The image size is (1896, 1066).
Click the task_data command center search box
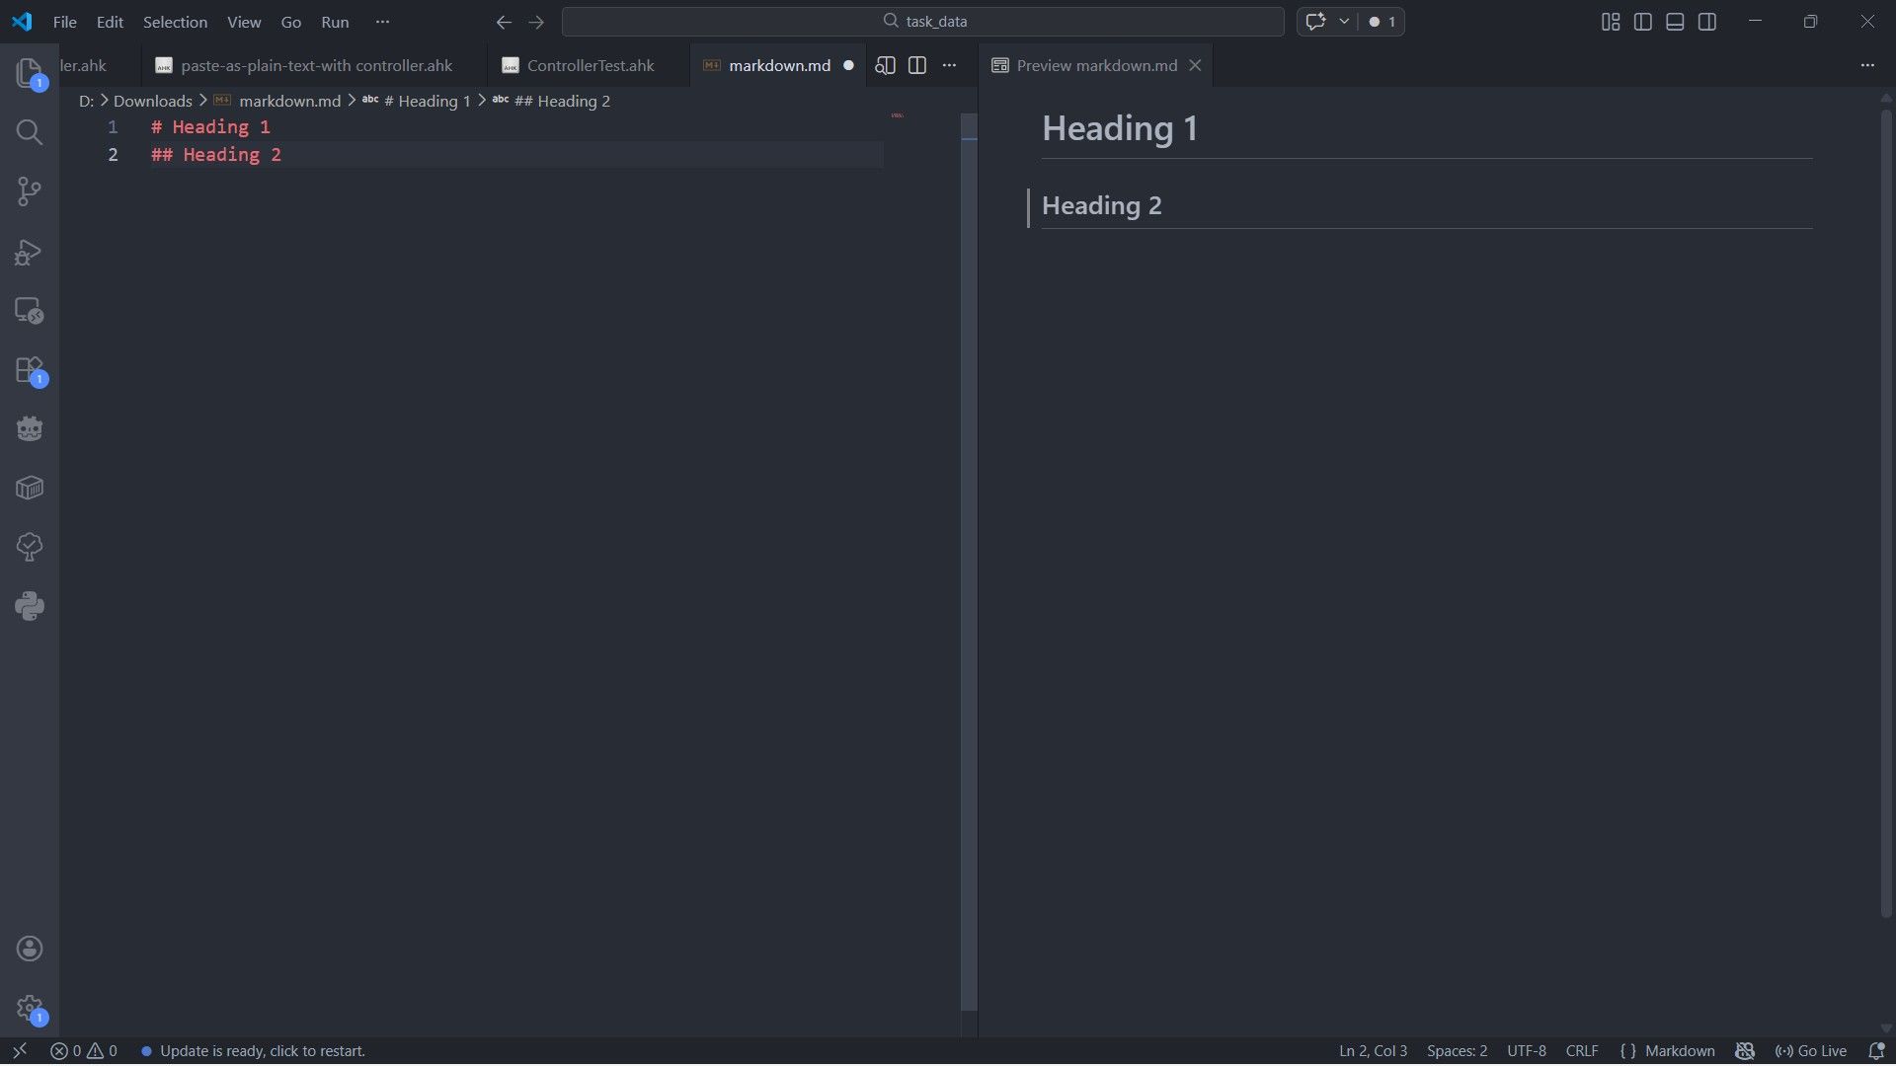(x=922, y=21)
